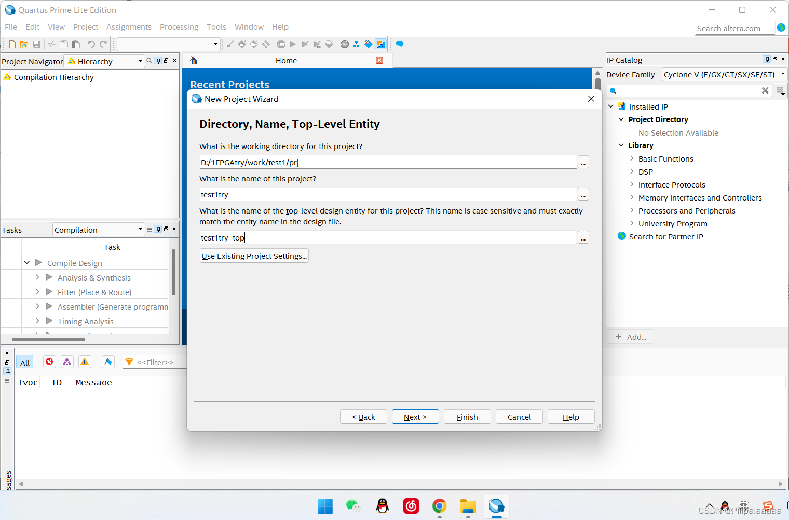Click Back in New Project Wizard

tap(363, 417)
